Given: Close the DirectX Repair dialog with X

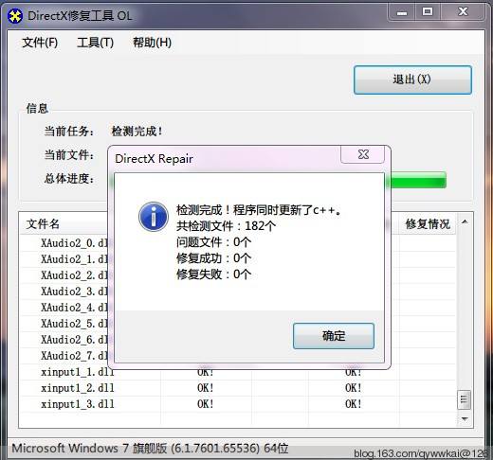Looking at the screenshot, I should (x=363, y=154).
